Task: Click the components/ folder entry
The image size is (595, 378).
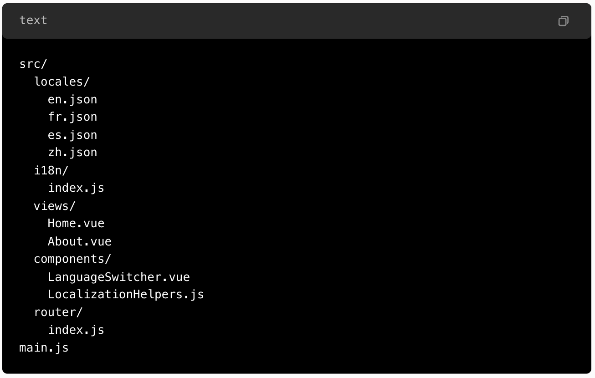Action: click(x=72, y=259)
